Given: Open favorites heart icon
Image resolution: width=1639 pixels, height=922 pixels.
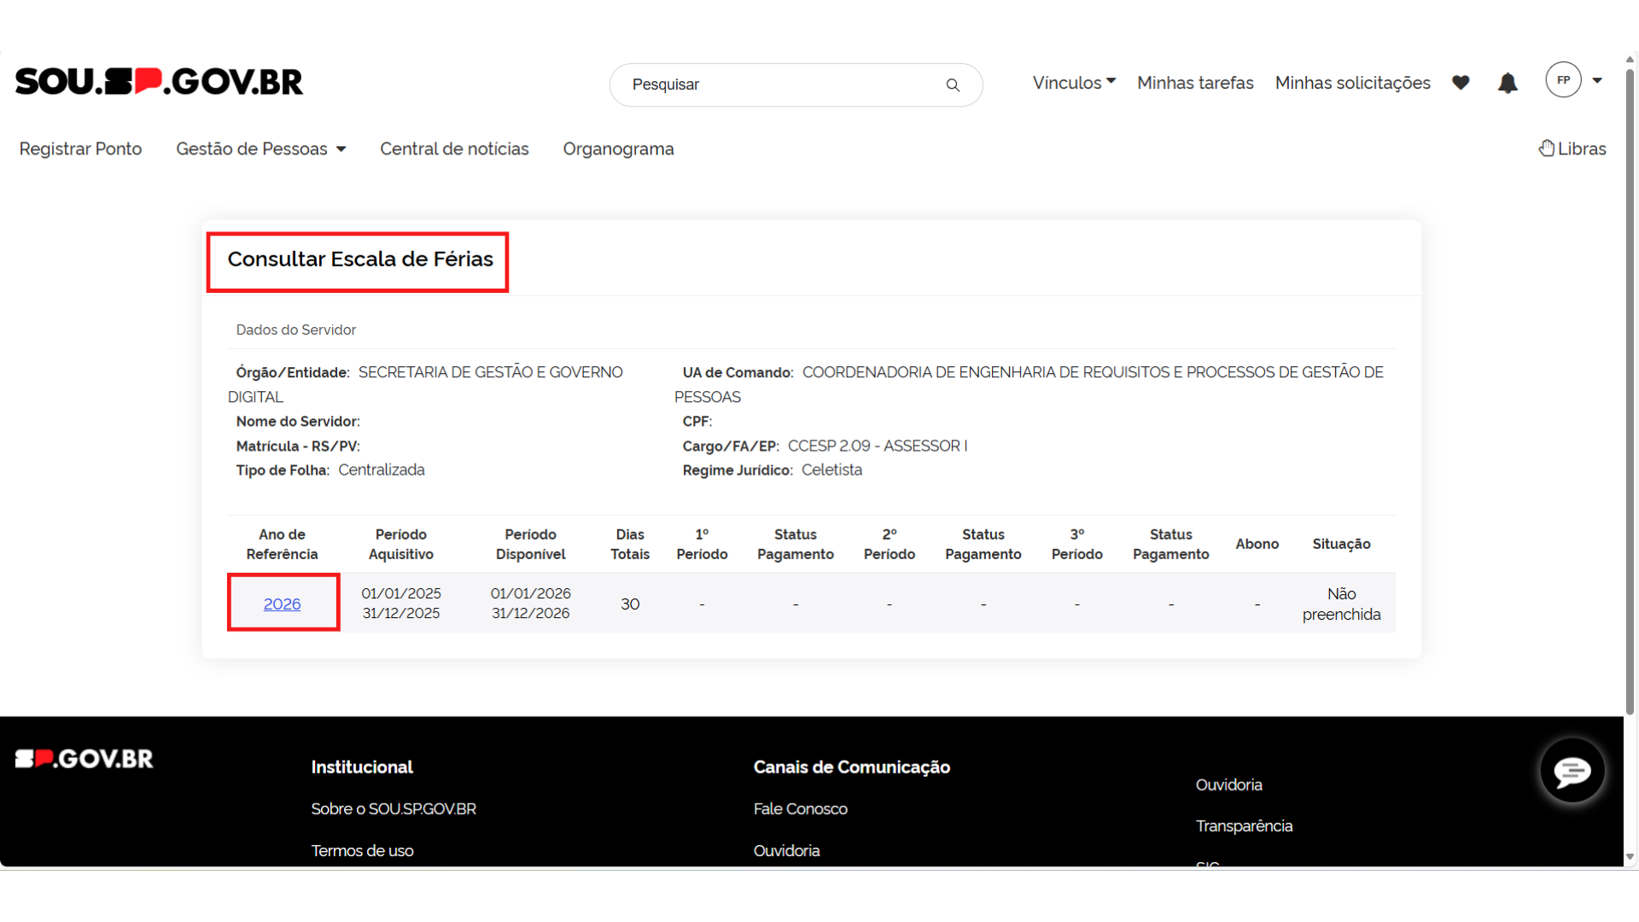Looking at the screenshot, I should click(x=1461, y=83).
